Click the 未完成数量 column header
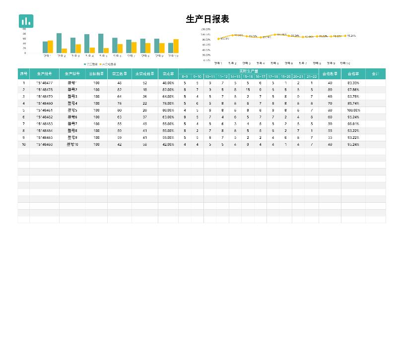This screenshot has width=397, height=347. 144,74
